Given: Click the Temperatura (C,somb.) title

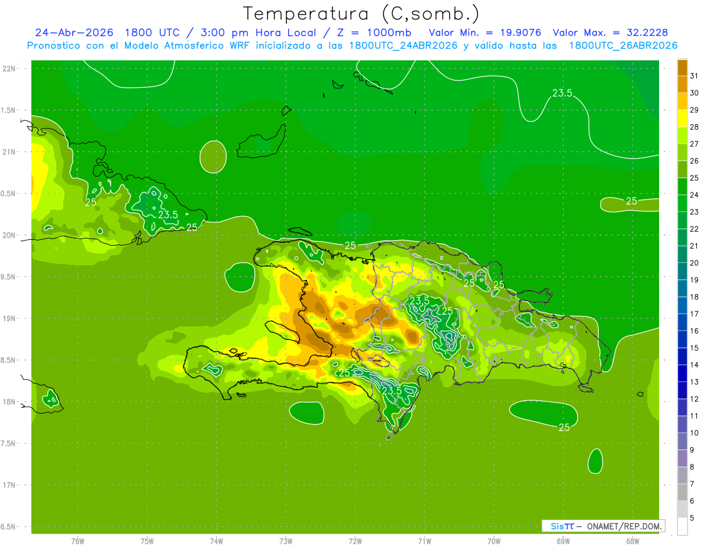Looking at the screenshot, I should [x=362, y=13].
